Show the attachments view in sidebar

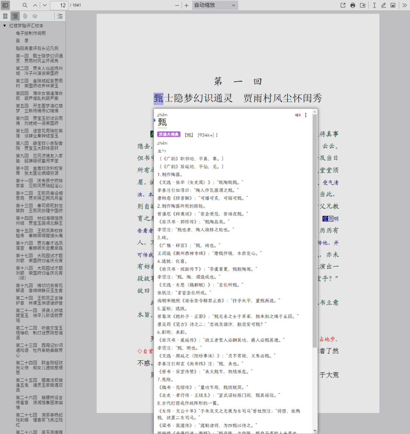coord(25,16)
